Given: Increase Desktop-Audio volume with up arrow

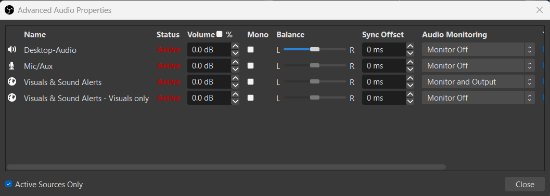Looking at the screenshot, I should point(235,46).
